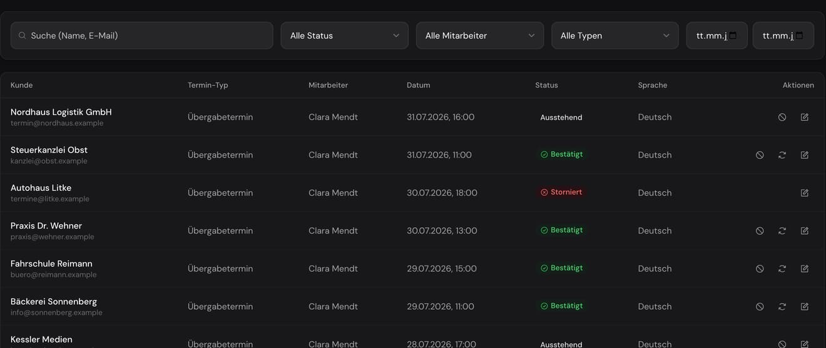Open the Fahrschule Reimann customer row
The image size is (826, 348).
413,269
